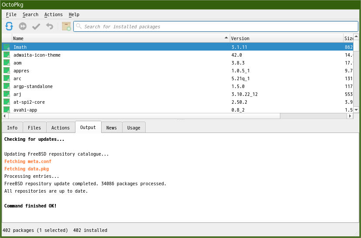This screenshot has height=238, width=361.
Task: Select the appres package name
Action: (x=21, y=71)
